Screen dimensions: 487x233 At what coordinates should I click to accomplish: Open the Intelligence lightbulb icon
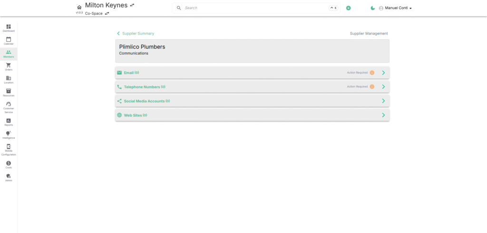9,135
